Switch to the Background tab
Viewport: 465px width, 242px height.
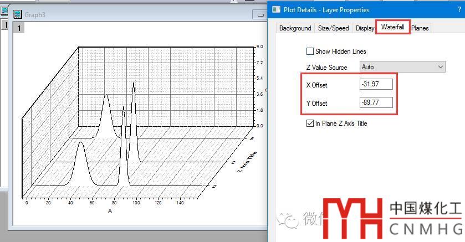pos(295,28)
